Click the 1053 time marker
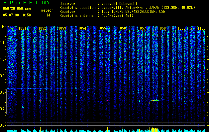The width and height of the screenshot is (209, 132). (62, 28)
